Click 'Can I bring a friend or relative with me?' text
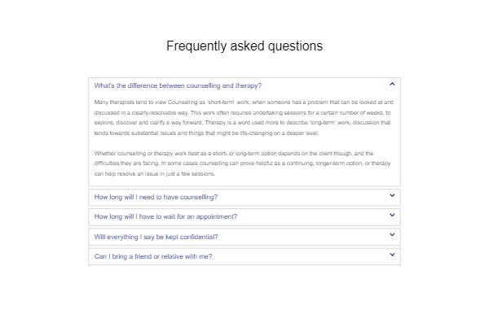 tap(153, 256)
